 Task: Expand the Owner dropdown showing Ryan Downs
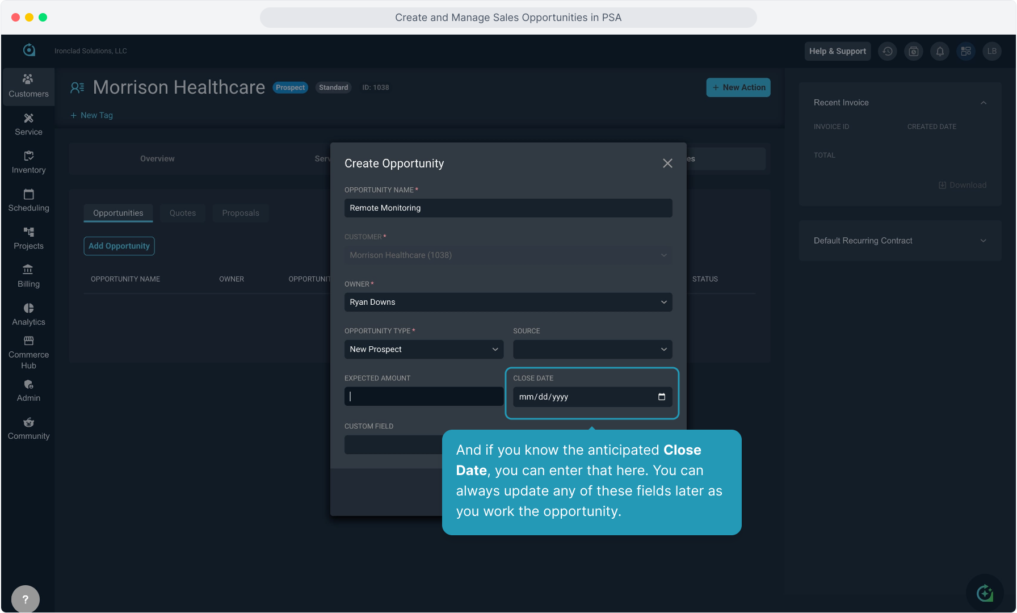508,302
